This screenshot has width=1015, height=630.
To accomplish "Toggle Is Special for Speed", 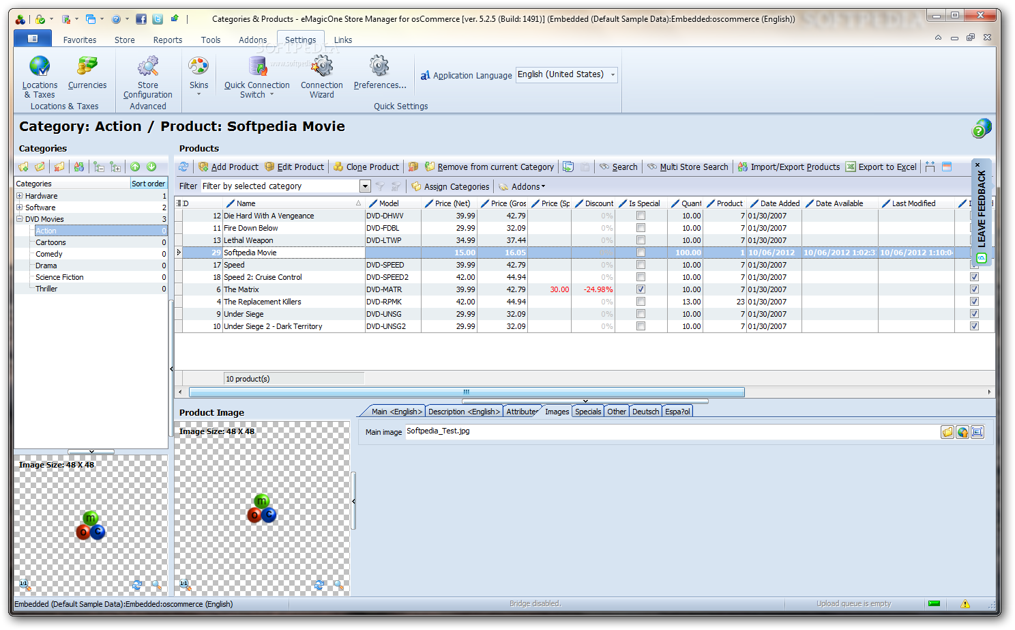I will click(x=641, y=265).
